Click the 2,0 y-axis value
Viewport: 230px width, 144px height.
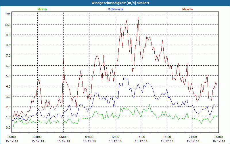[8, 107]
